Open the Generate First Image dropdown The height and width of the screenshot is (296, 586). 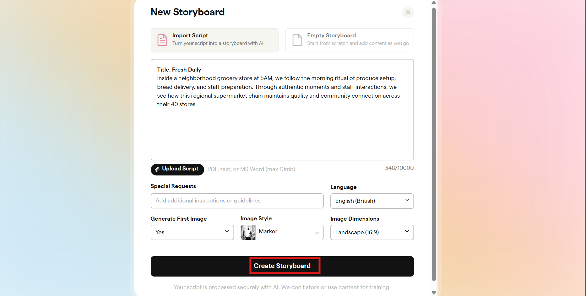(x=192, y=232)
